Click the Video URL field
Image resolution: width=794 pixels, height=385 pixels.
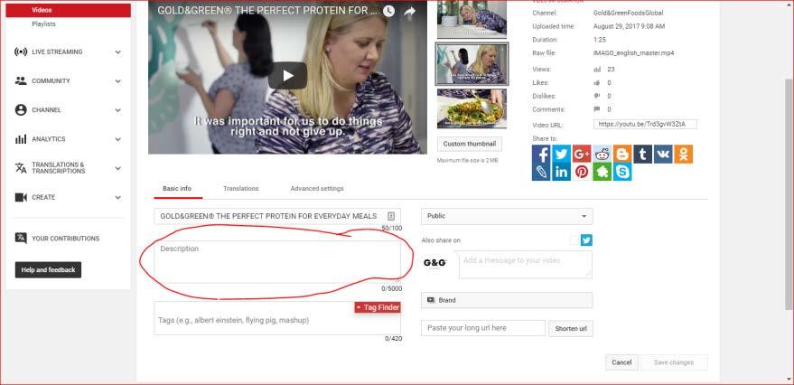(645, 124)
